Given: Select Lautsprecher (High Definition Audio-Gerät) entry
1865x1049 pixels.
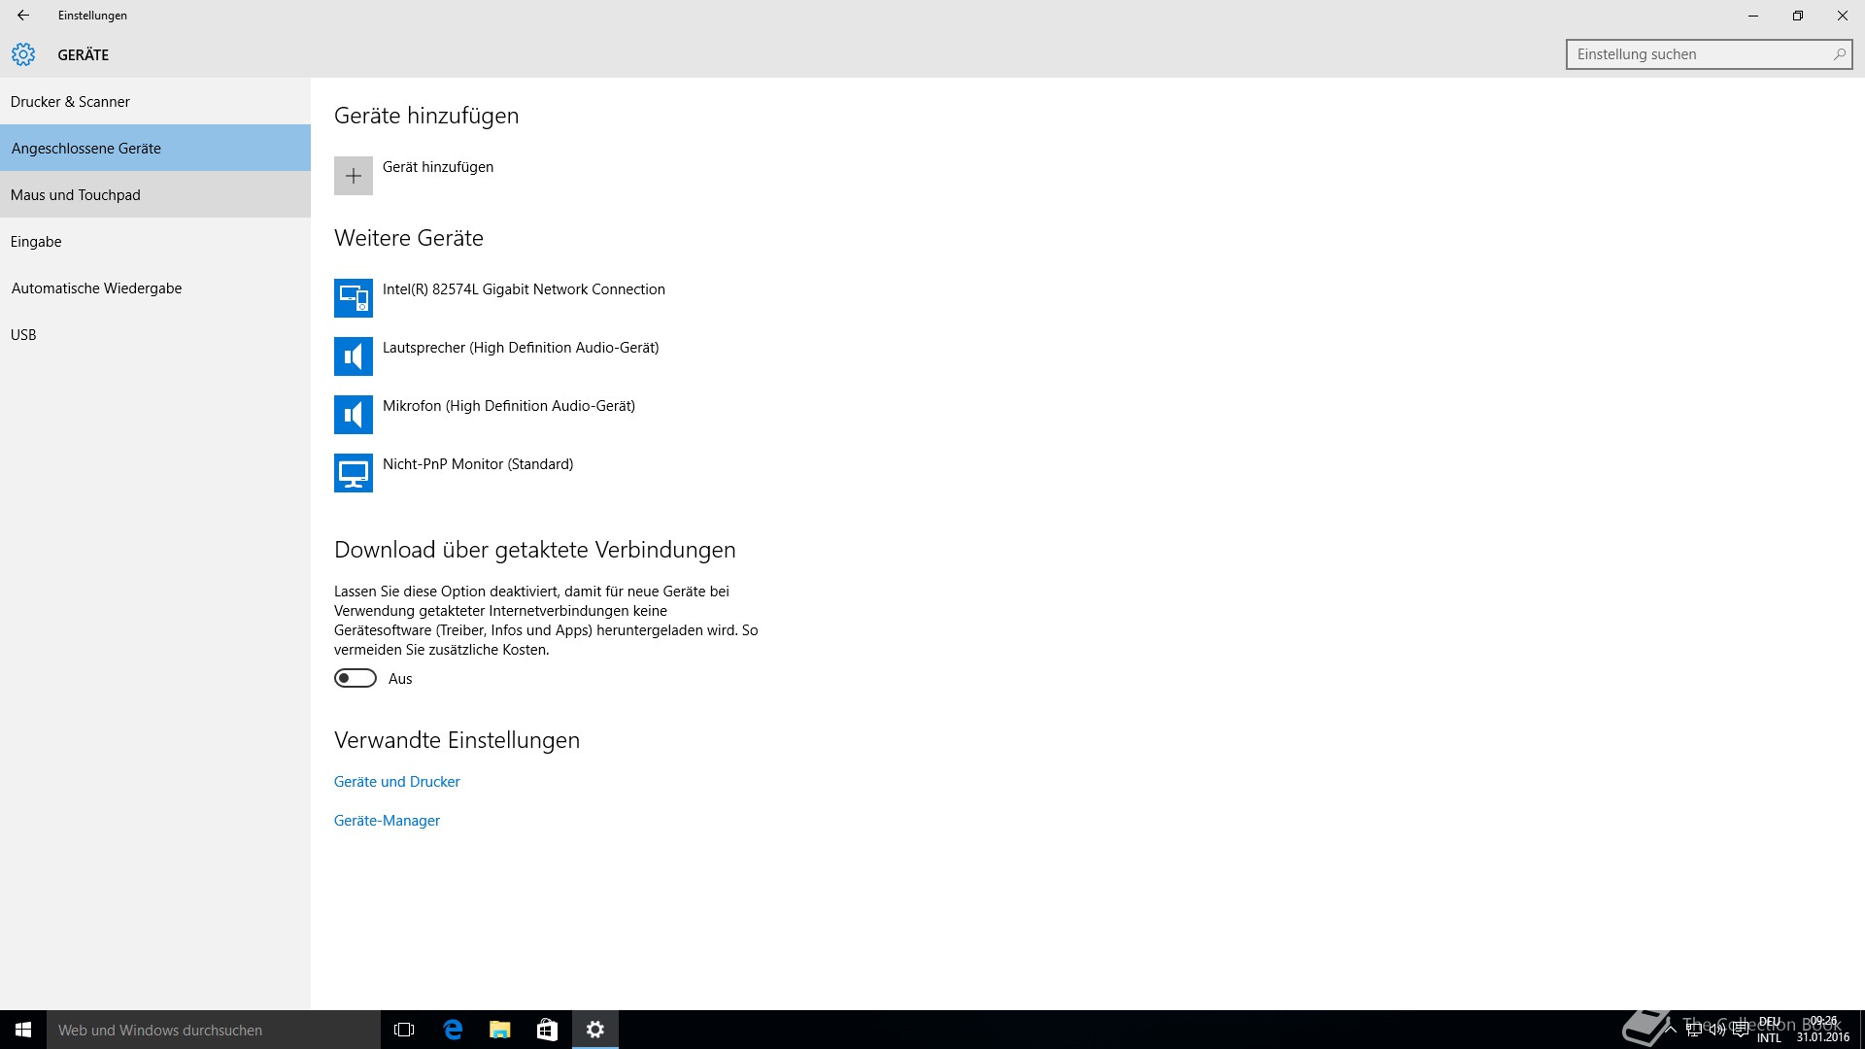Looking at the screenshot, I should coord(521,348).
